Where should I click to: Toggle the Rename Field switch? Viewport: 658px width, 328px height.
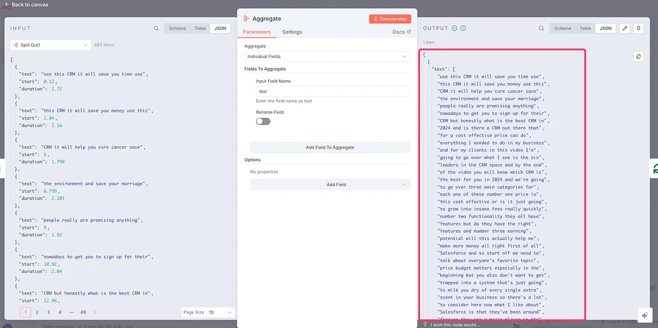[x=263, y=121]
